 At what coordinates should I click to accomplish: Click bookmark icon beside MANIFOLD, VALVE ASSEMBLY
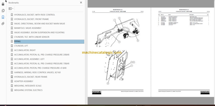point(12,28)
